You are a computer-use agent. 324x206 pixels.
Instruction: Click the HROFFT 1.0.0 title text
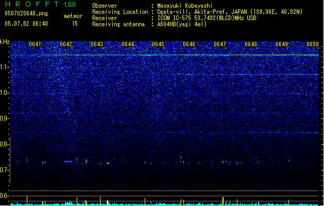click(41, 4)
